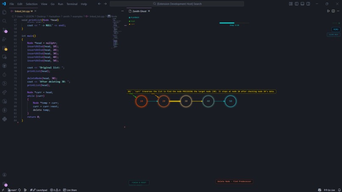The image size is (342, 192).
Task: Open the Extensions view
Action: pos(4,48)
